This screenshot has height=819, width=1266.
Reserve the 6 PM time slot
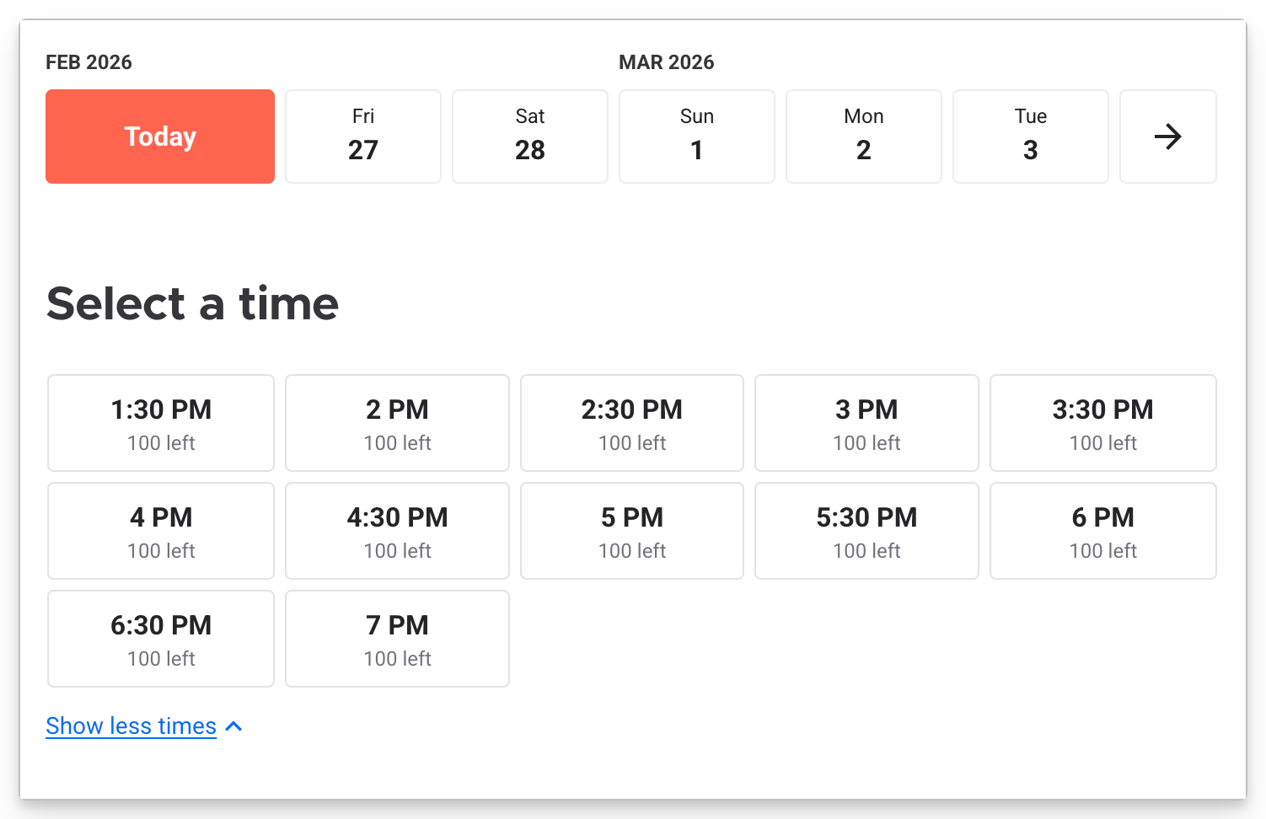(x=1102, y=531)
